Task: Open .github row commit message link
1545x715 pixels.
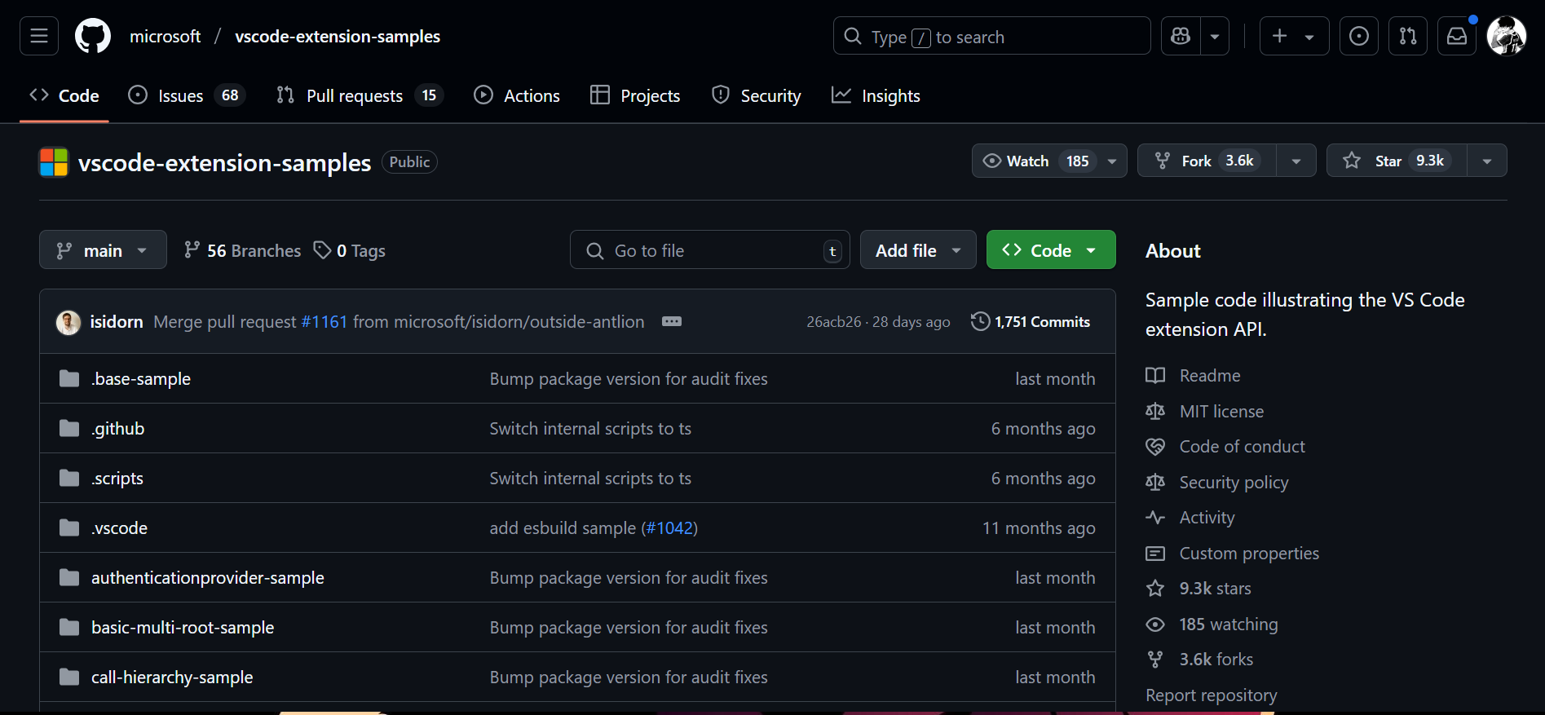Action: tap(590, 428)
